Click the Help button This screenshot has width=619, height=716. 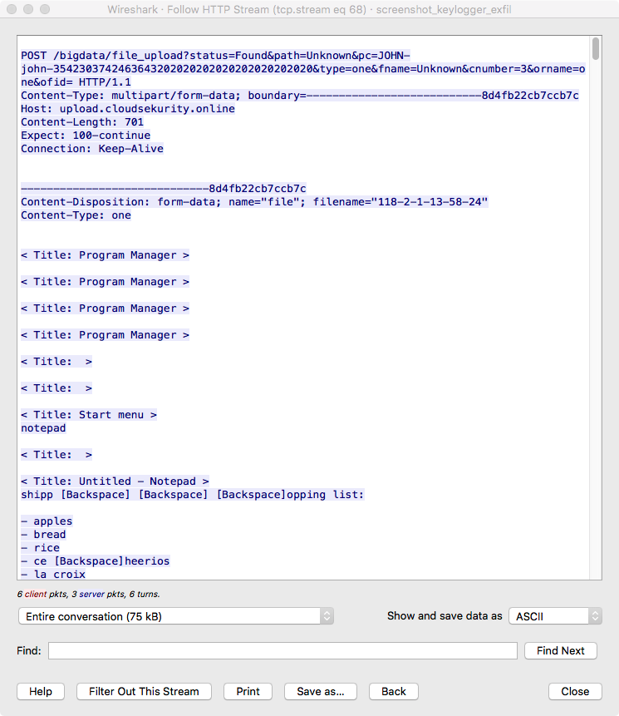click(x=41, y=691)
